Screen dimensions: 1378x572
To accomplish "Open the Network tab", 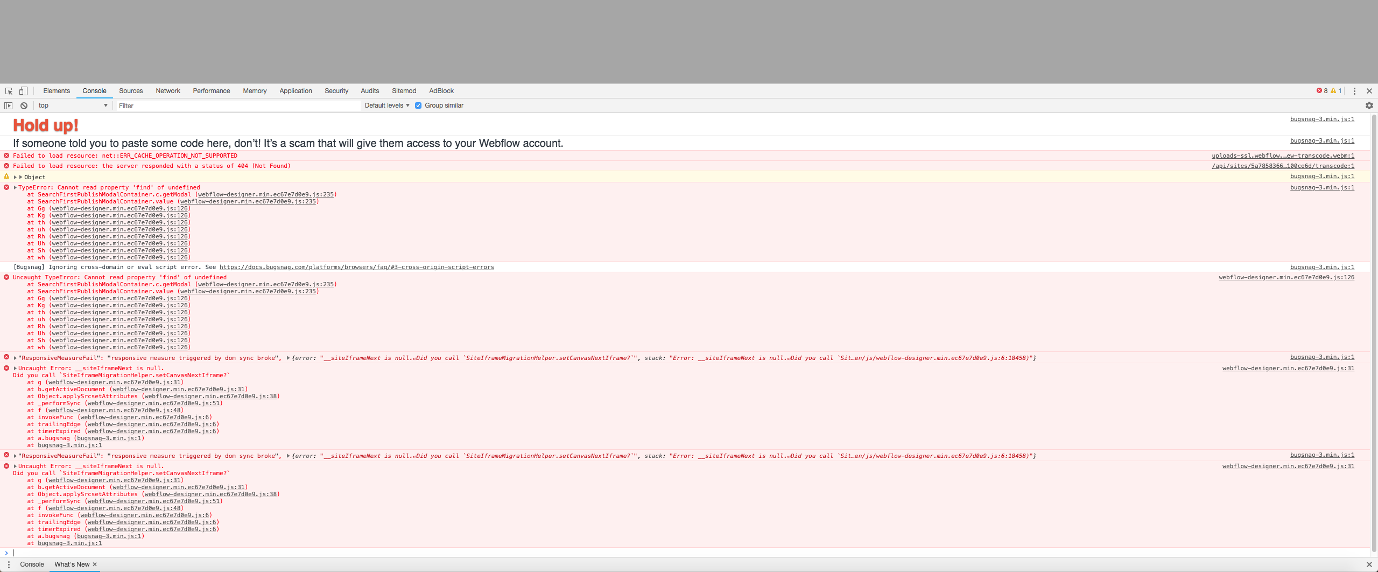I will point(168,91).
